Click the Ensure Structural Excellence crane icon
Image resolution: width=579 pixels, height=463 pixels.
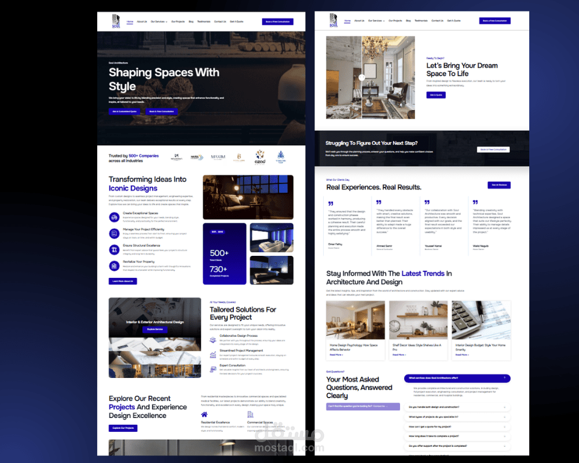[114, 250]
